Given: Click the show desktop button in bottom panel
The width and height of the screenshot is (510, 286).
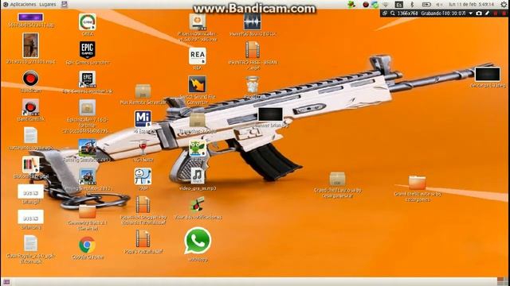Looking at the screenshot, I should click(6, 282).
